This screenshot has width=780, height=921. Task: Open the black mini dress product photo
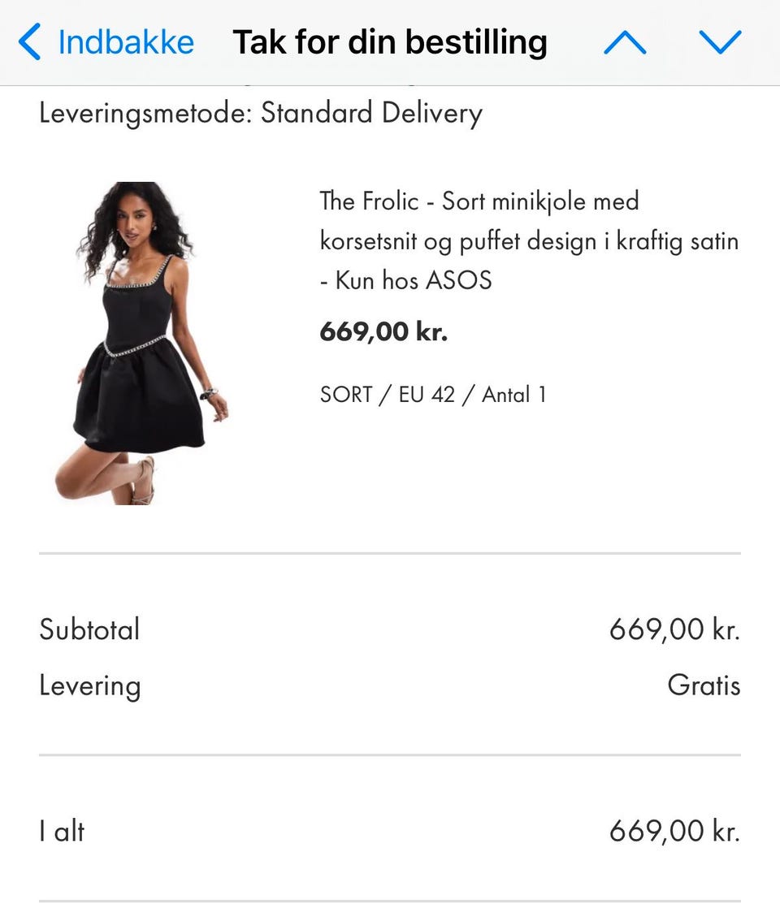143,344
